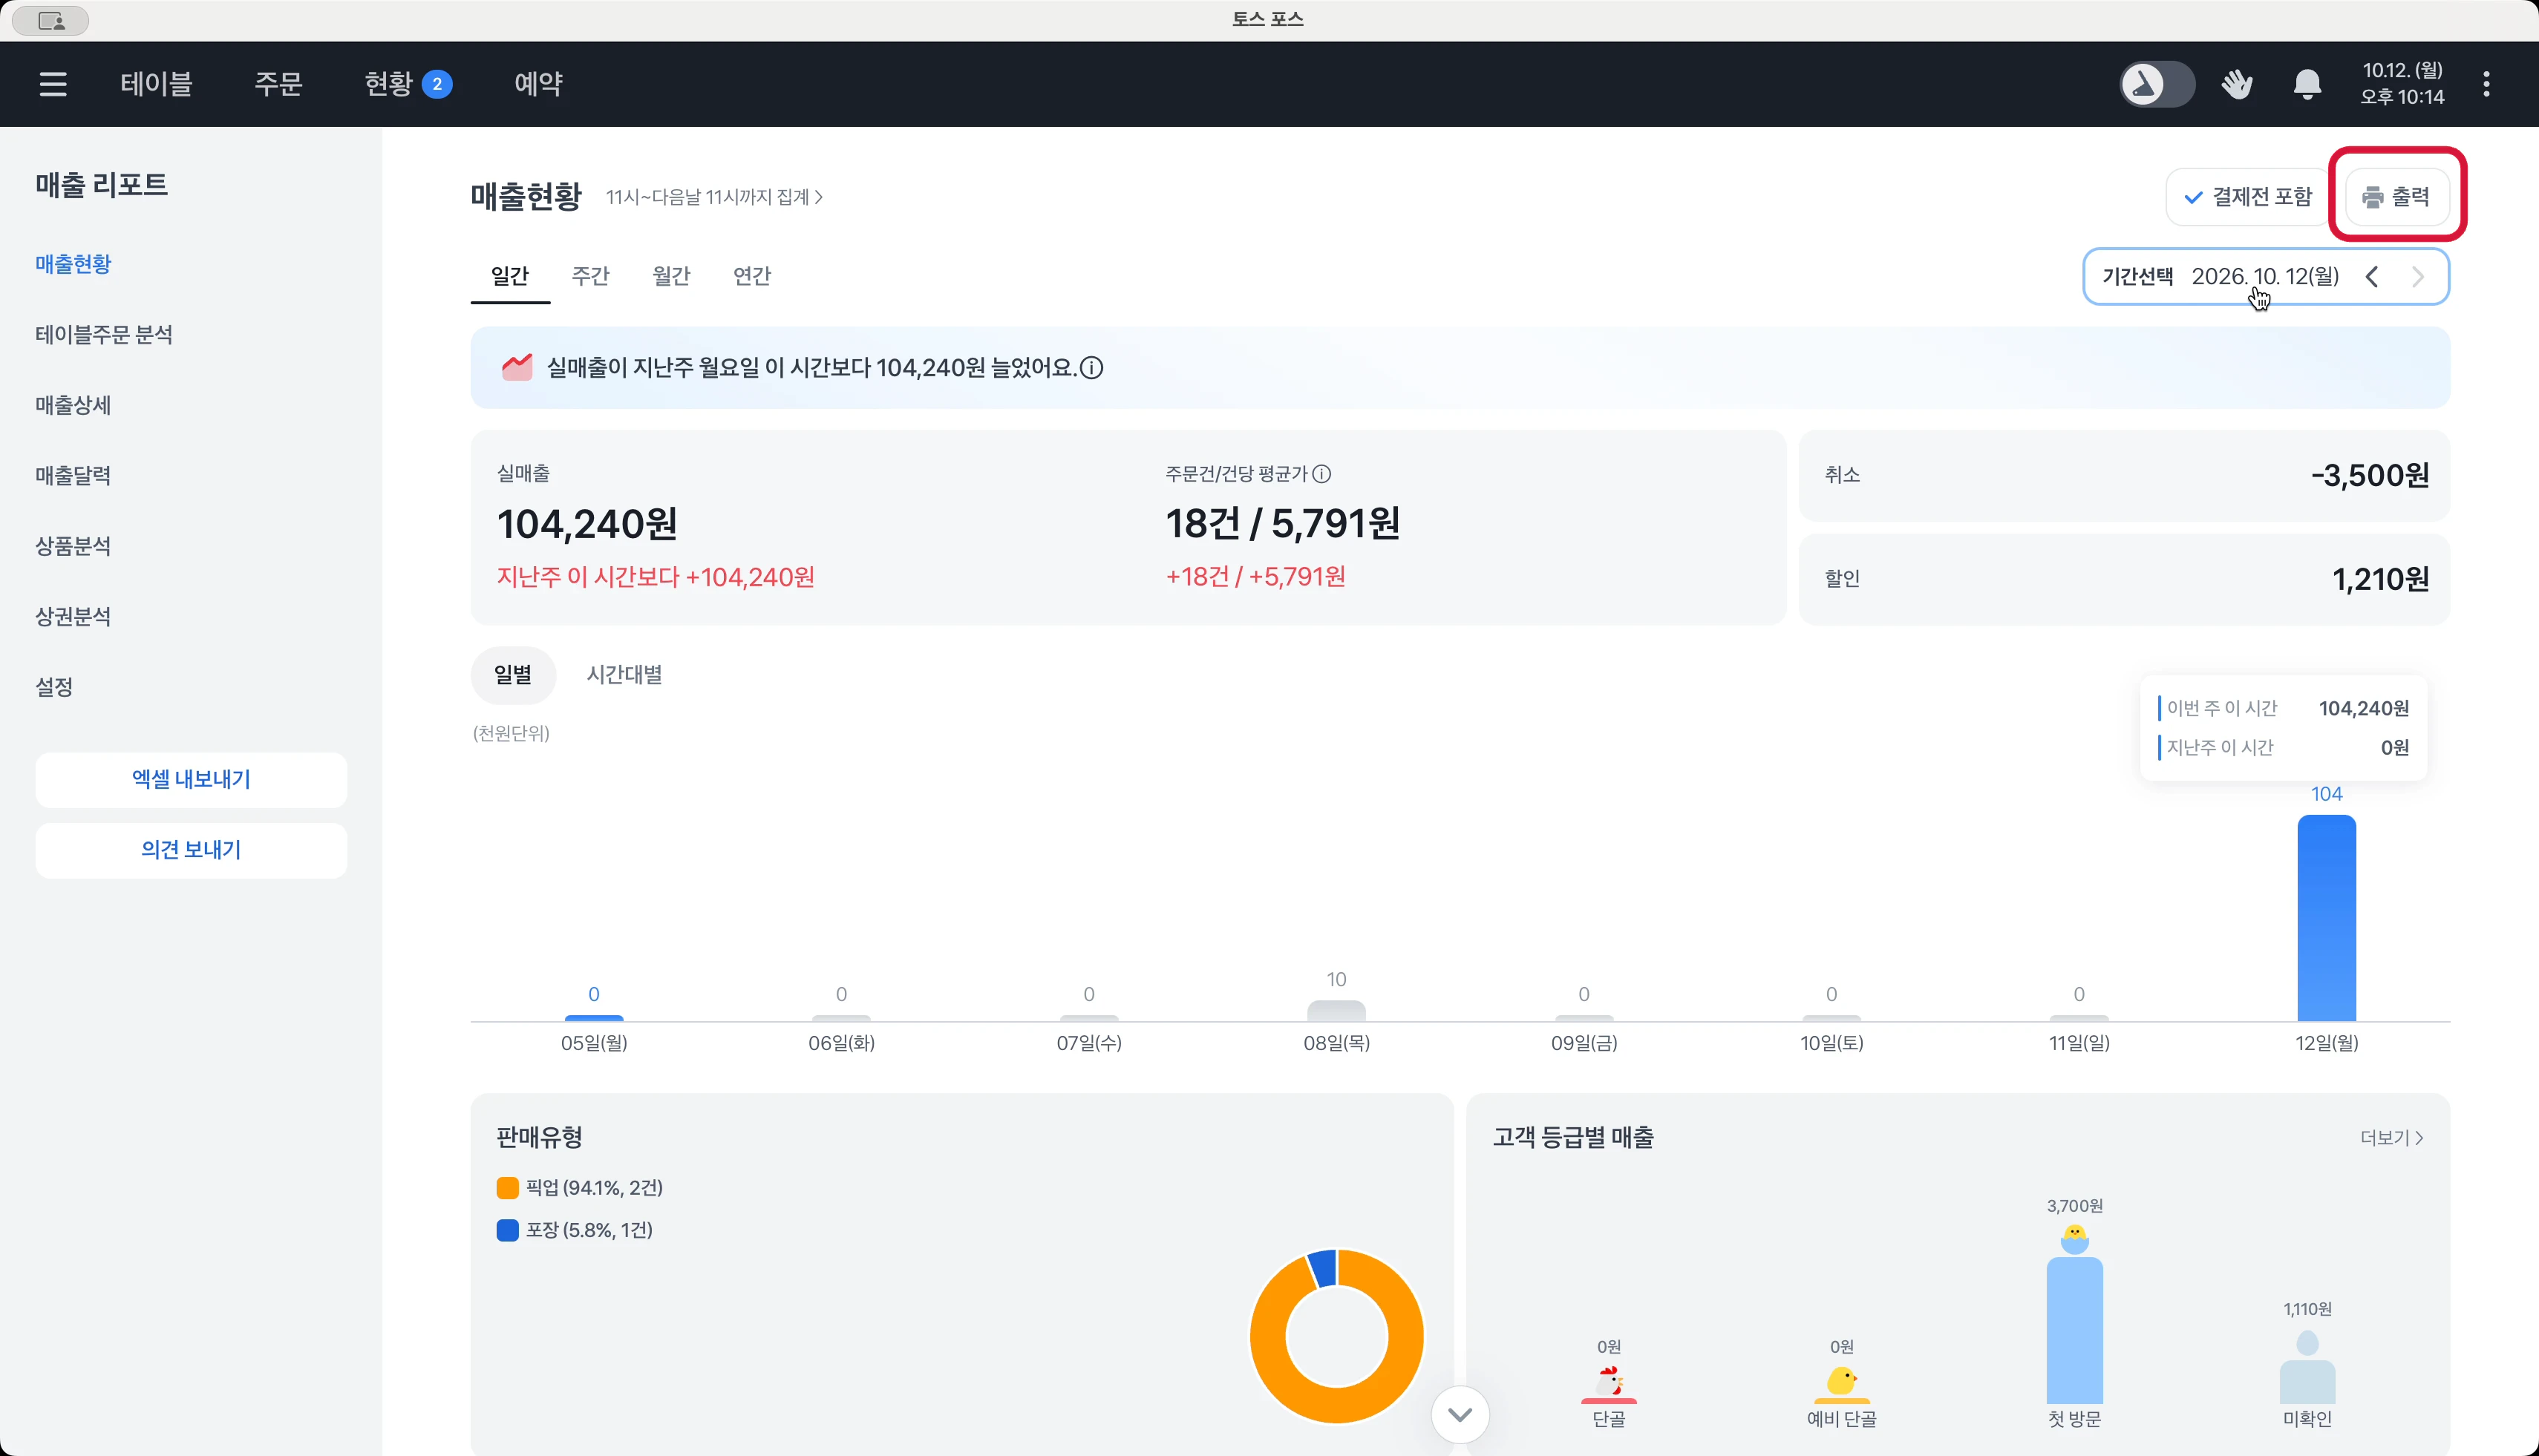Viewport: 2539px width, 1456px height.
Task: Open 매출상세 in sidebar
Action: click(x=73, y=405)
